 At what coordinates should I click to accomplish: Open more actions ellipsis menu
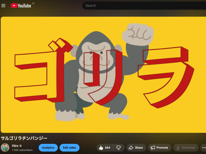(204, 148)
